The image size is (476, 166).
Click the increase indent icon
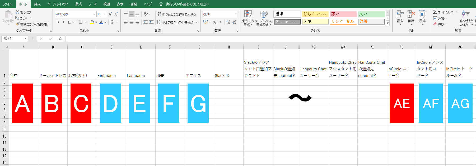pyautogui.click(x=151, y=22)
